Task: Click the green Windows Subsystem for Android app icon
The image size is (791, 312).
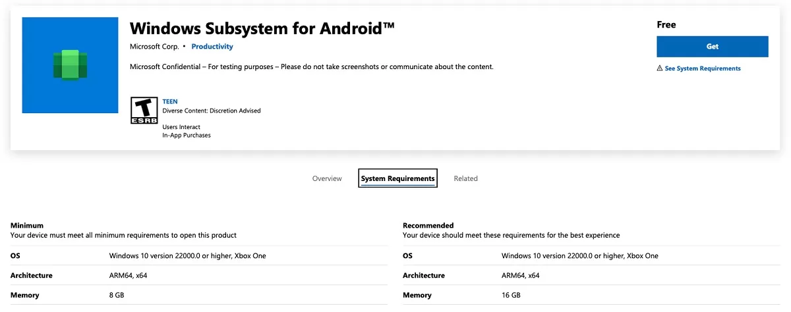Action: click(x=69, y=65)
